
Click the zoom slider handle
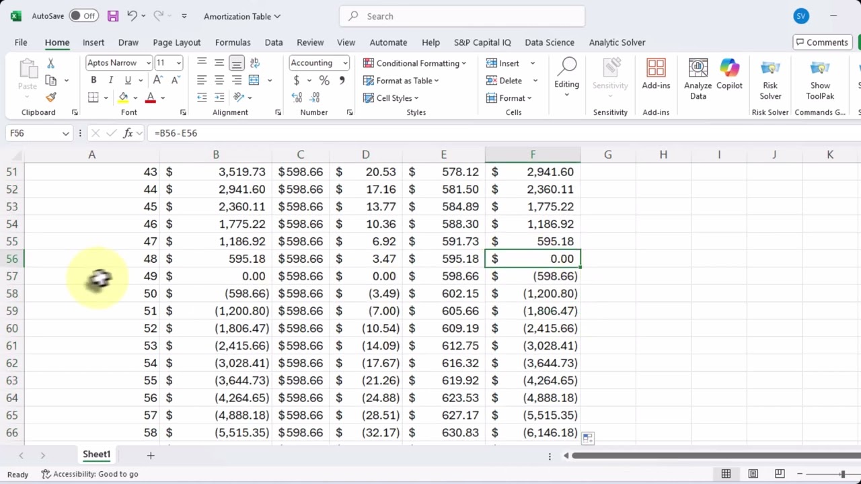click(x=842, y=474)
